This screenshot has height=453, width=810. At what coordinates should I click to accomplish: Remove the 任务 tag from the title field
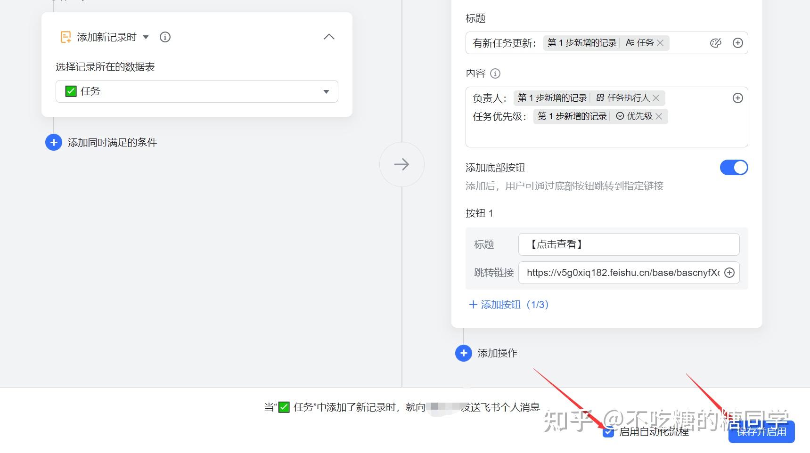(660, 43)
